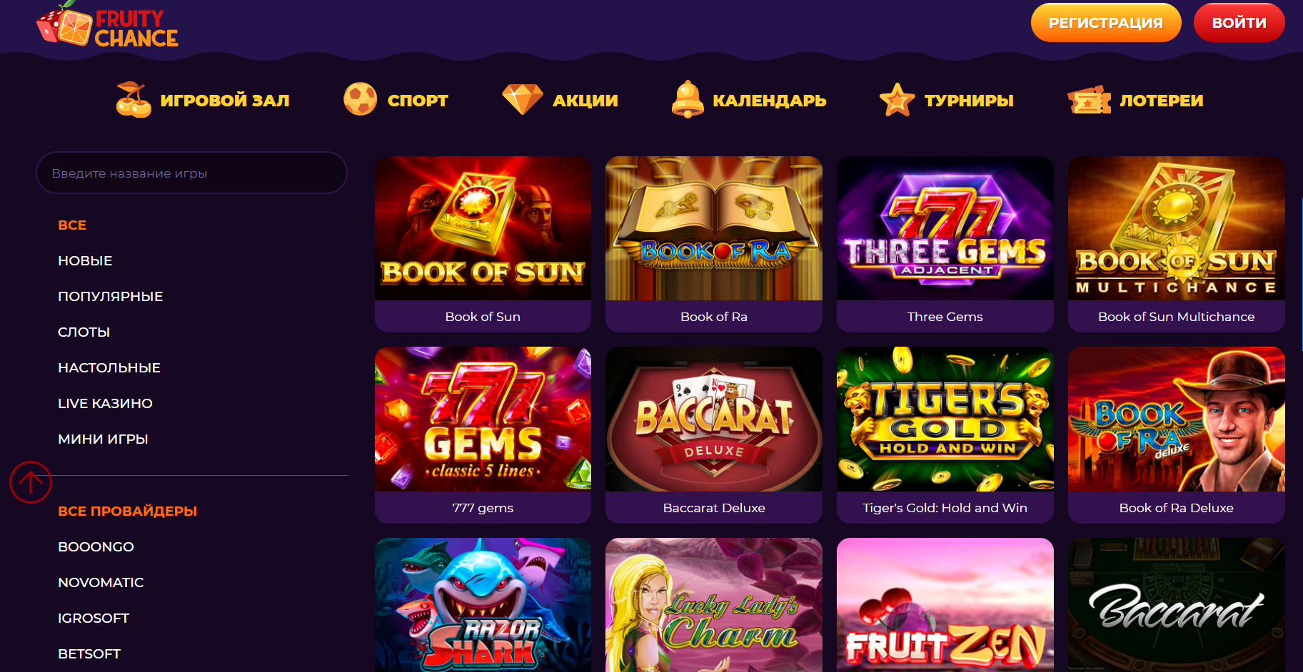
Task: Click the cherries icon beside Игровой зал
Action: click(134, 99)
